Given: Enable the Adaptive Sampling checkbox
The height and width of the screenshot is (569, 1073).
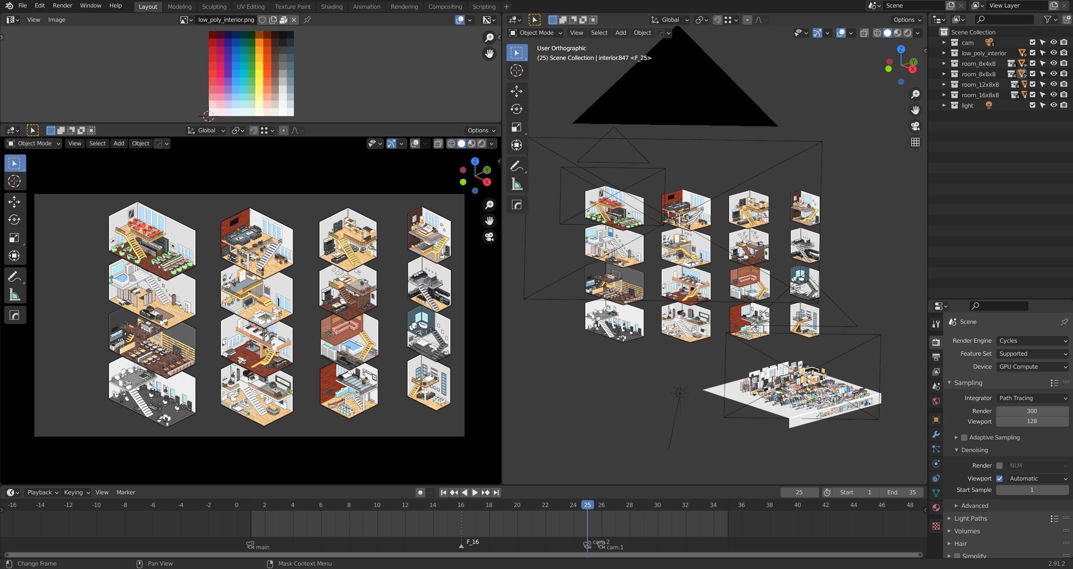Looking at the screenshot, I should tap(964, 437).
